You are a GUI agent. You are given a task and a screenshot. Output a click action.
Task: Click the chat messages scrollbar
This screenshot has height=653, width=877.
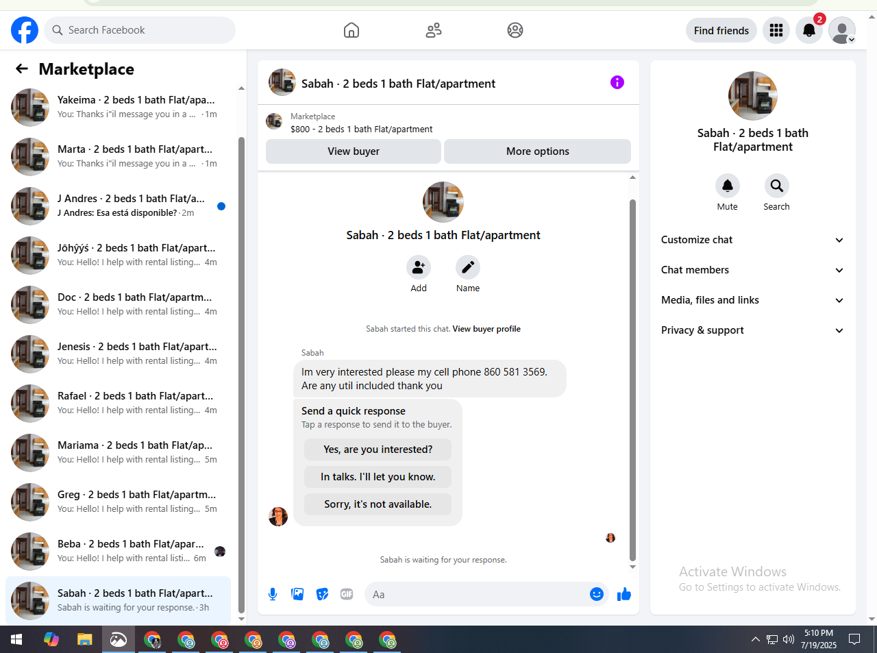coord(632,380)
